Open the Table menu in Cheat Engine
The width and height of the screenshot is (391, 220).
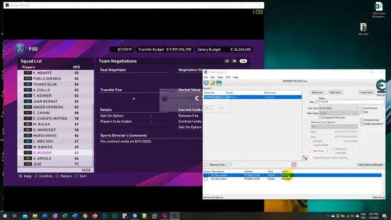[x=220, y=78]
